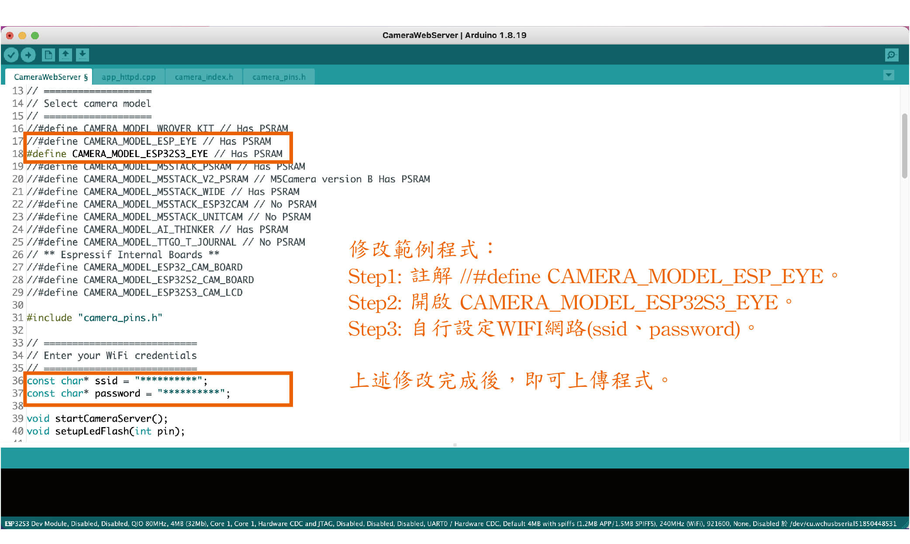Open the camera_index.h tab
This screenshot has width=910, height=544.
pyautogui.click(x=204, y=77)
